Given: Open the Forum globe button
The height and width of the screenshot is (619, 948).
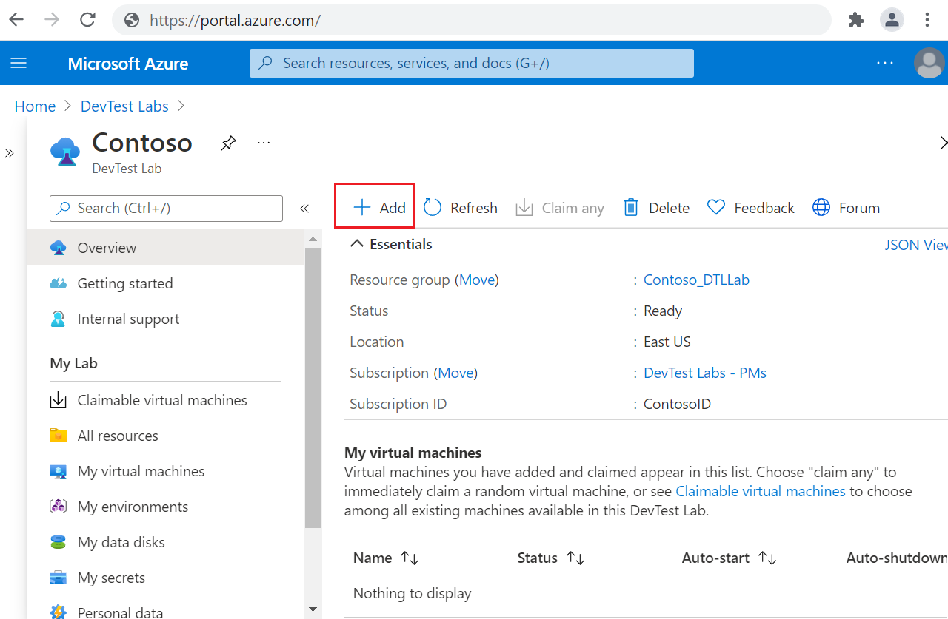Looking at the screenshot, I should 846,208.
